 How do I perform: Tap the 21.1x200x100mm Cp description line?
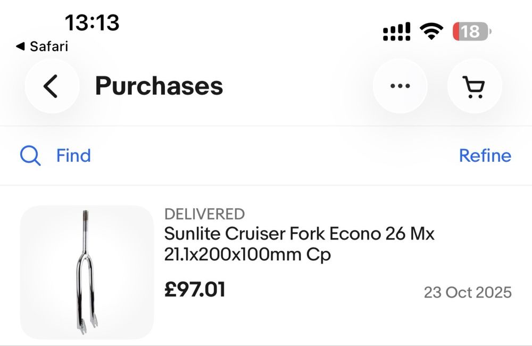click(248, 255)
